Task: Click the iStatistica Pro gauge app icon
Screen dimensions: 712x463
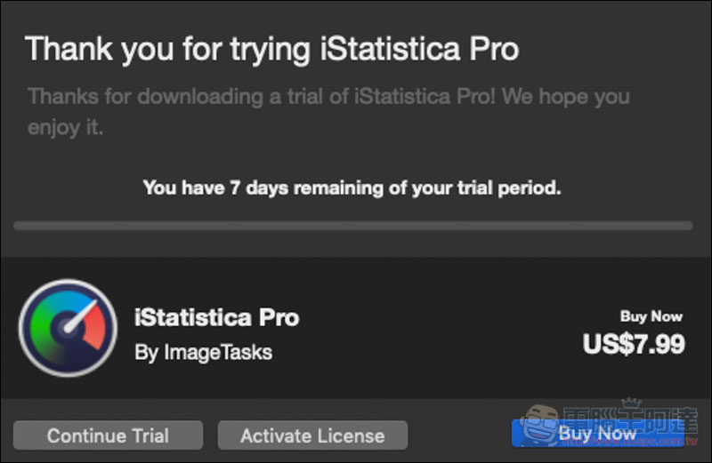Action: 69,328
